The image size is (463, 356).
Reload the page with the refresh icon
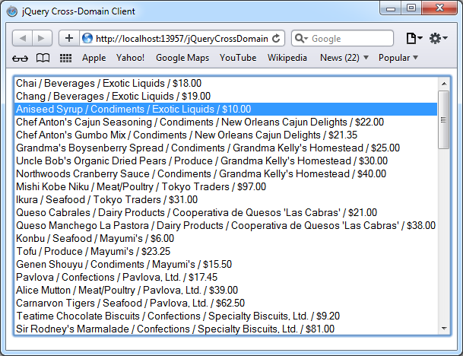[274, 38]
